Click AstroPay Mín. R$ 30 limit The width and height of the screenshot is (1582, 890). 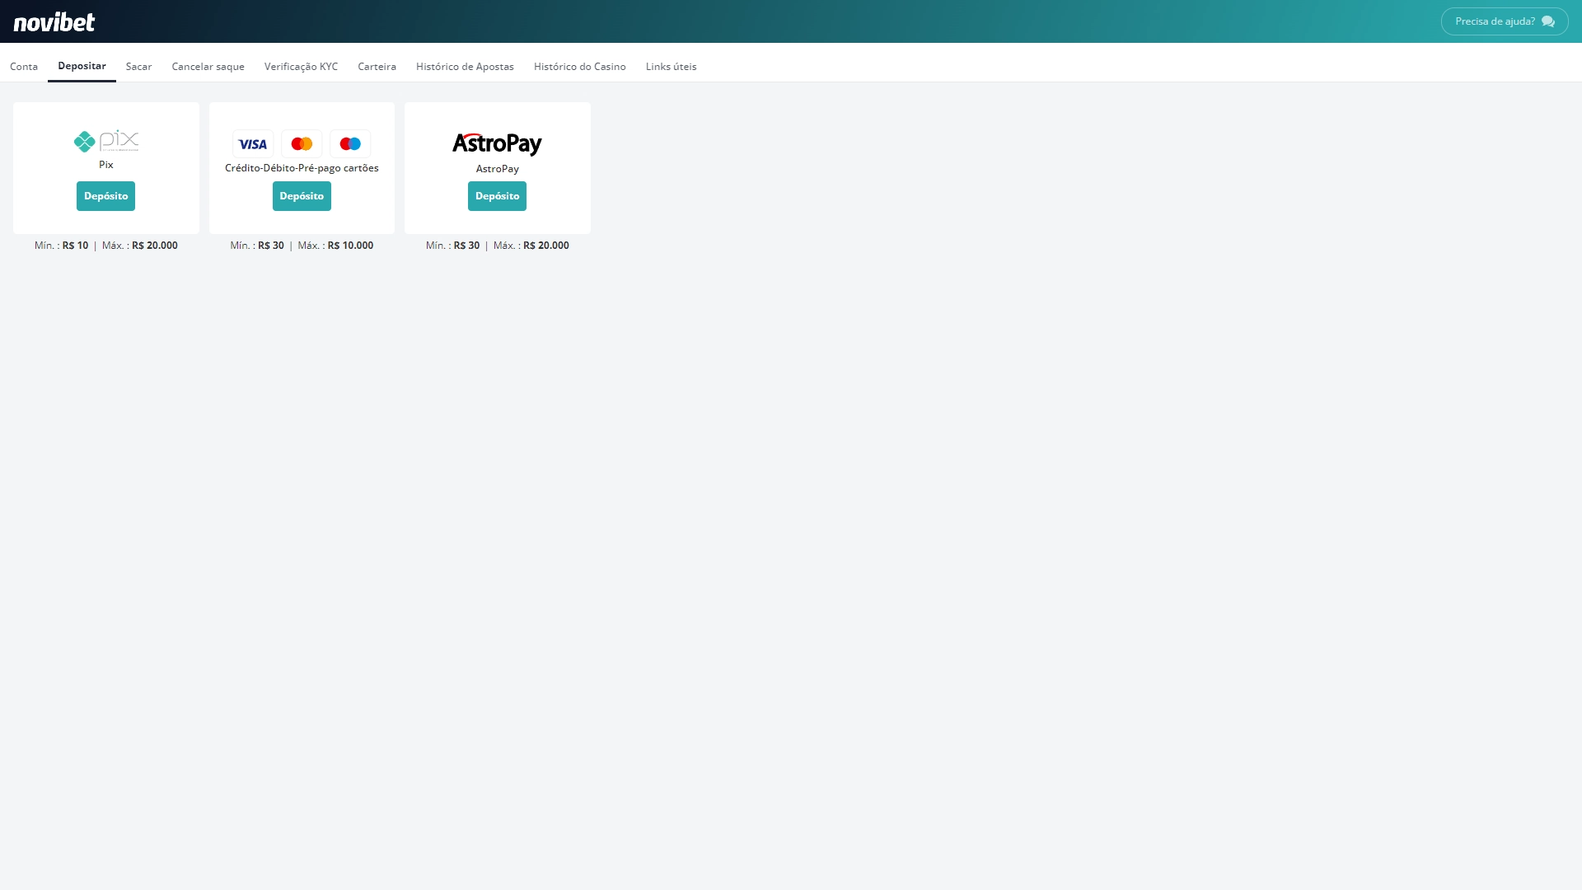[452, 246]
